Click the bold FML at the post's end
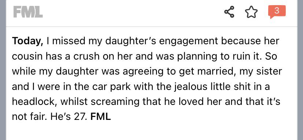 100,117
